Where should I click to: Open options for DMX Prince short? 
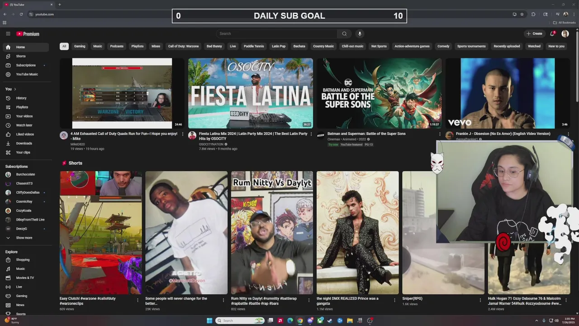click(395, 300)
